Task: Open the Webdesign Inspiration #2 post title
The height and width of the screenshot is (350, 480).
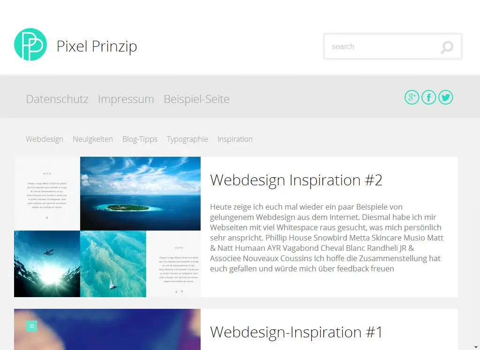Action: [296, 180]
